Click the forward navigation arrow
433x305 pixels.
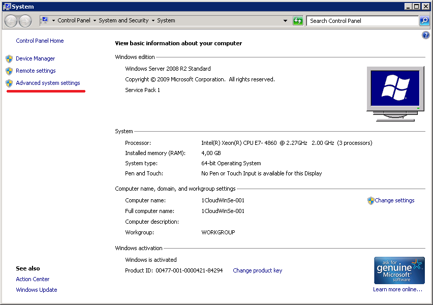pos(24,21)
